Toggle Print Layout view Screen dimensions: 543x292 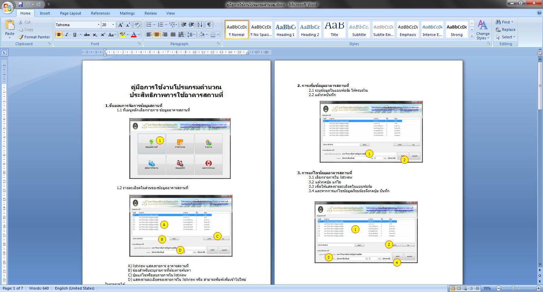pyautogui.click(x=452, y=288)
